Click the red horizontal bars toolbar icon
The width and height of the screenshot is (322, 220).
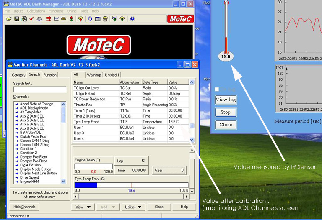(x=48, y=19)
